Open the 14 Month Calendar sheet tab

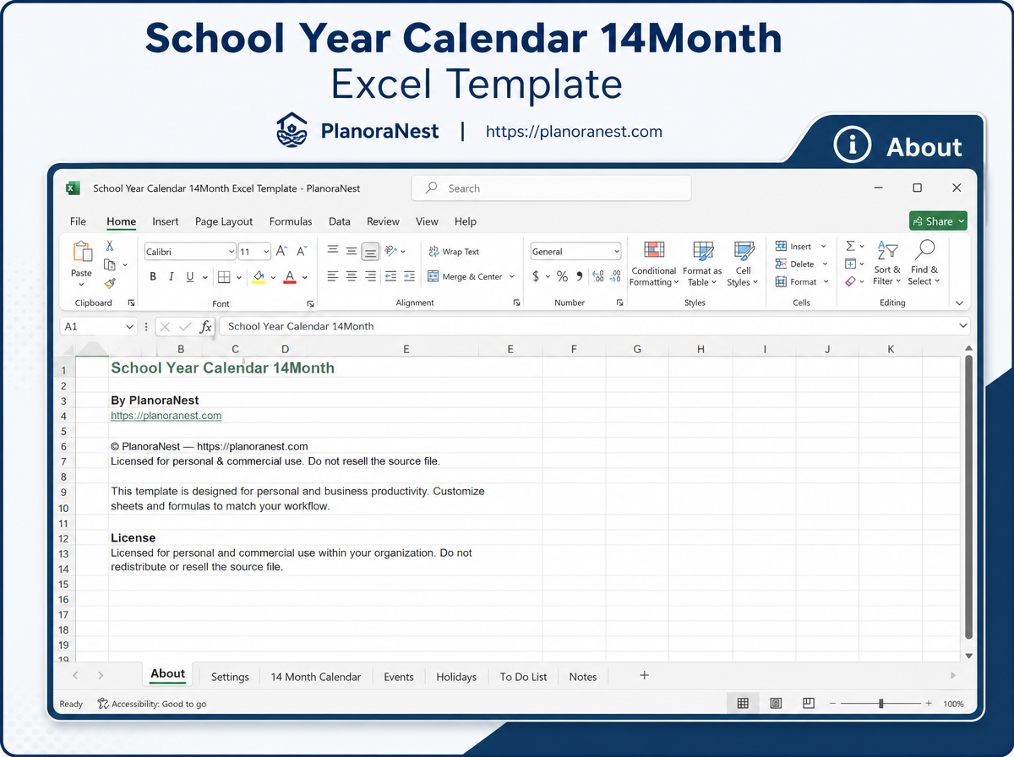pyautogui.click(x=316, y=677)
